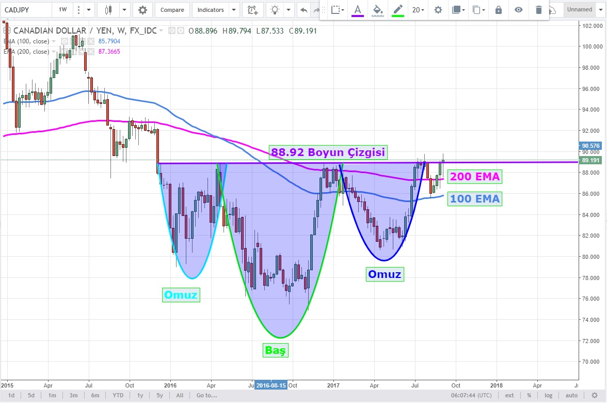
Task: Lock the selected drawing
Action: pyautogui.click(x=498, y=10)
